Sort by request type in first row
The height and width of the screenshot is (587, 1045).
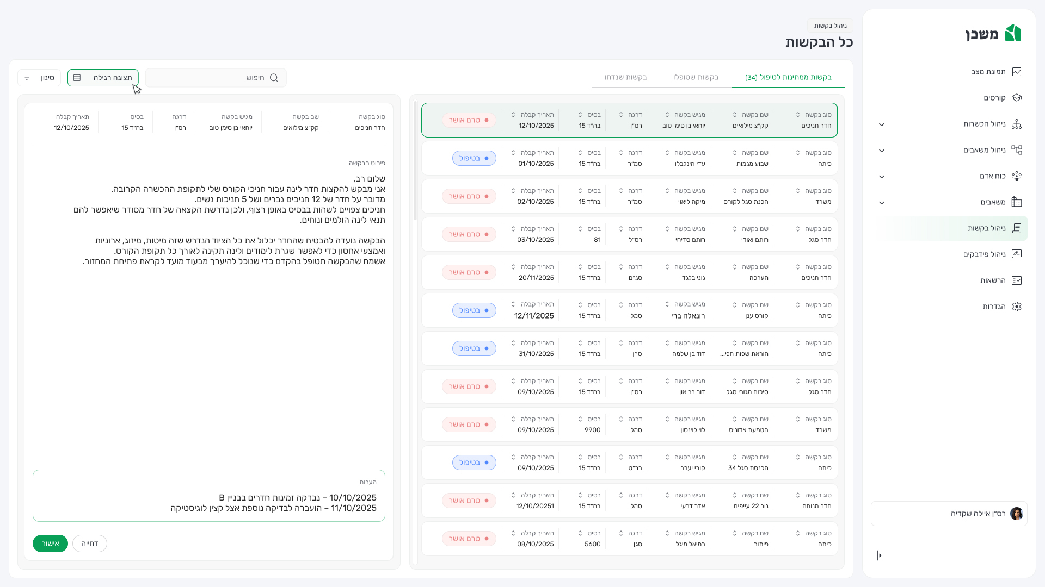(x=798, y=115)
